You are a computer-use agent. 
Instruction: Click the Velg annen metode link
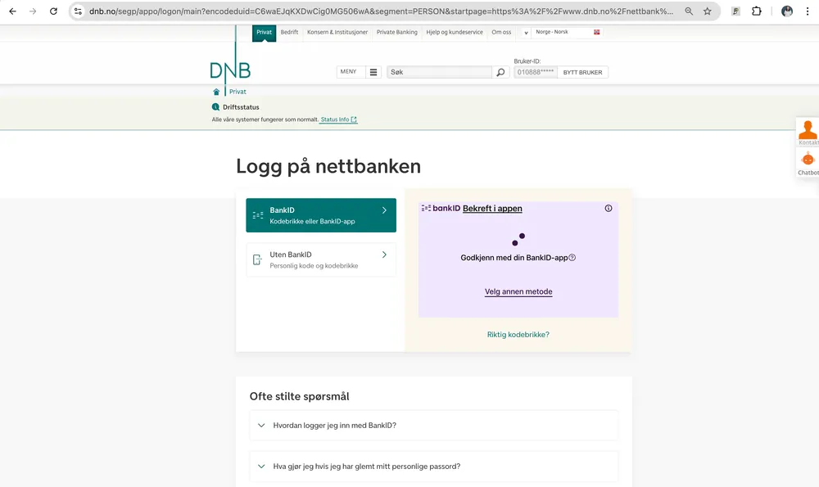pyautogui.click(x=518, y=291)
